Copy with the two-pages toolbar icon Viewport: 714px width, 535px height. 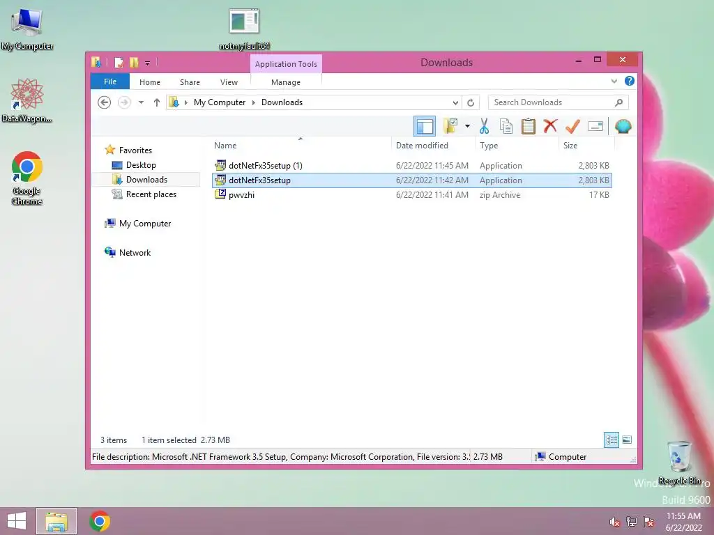coord(506,126)
